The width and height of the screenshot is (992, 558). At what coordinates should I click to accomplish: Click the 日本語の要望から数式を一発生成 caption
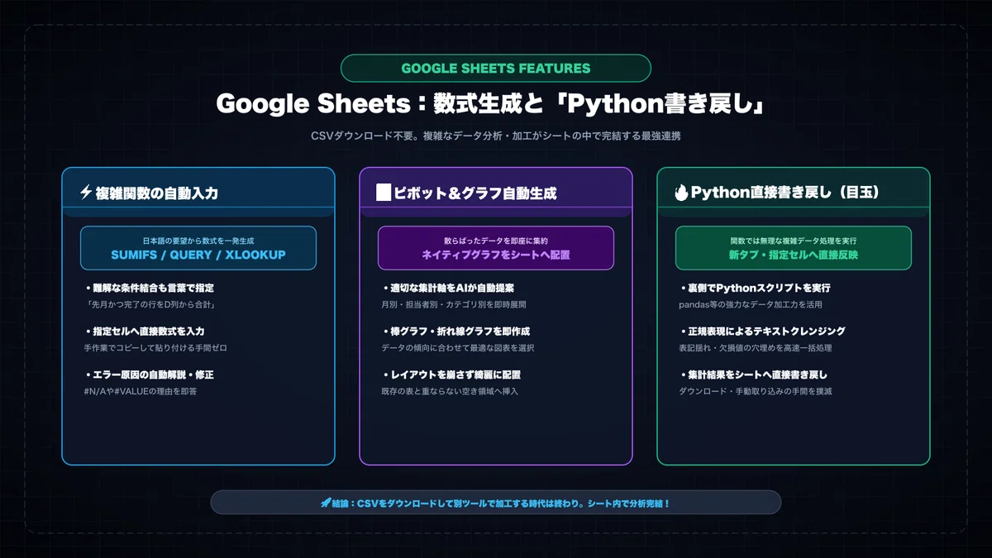pyautogui.click(x=198, y=240)
